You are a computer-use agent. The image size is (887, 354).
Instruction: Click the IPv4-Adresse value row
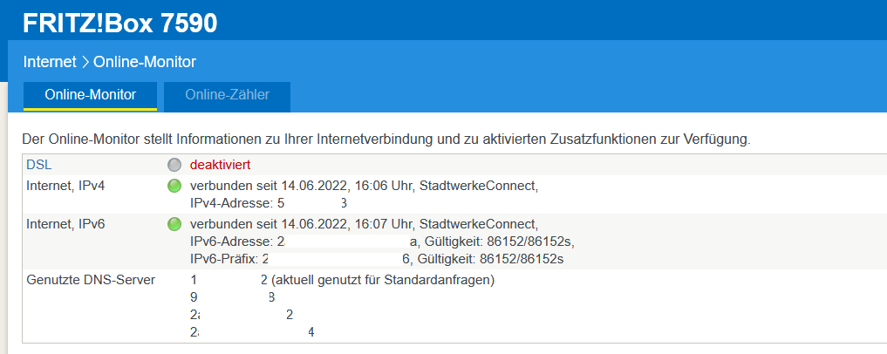tap(268, 203)
